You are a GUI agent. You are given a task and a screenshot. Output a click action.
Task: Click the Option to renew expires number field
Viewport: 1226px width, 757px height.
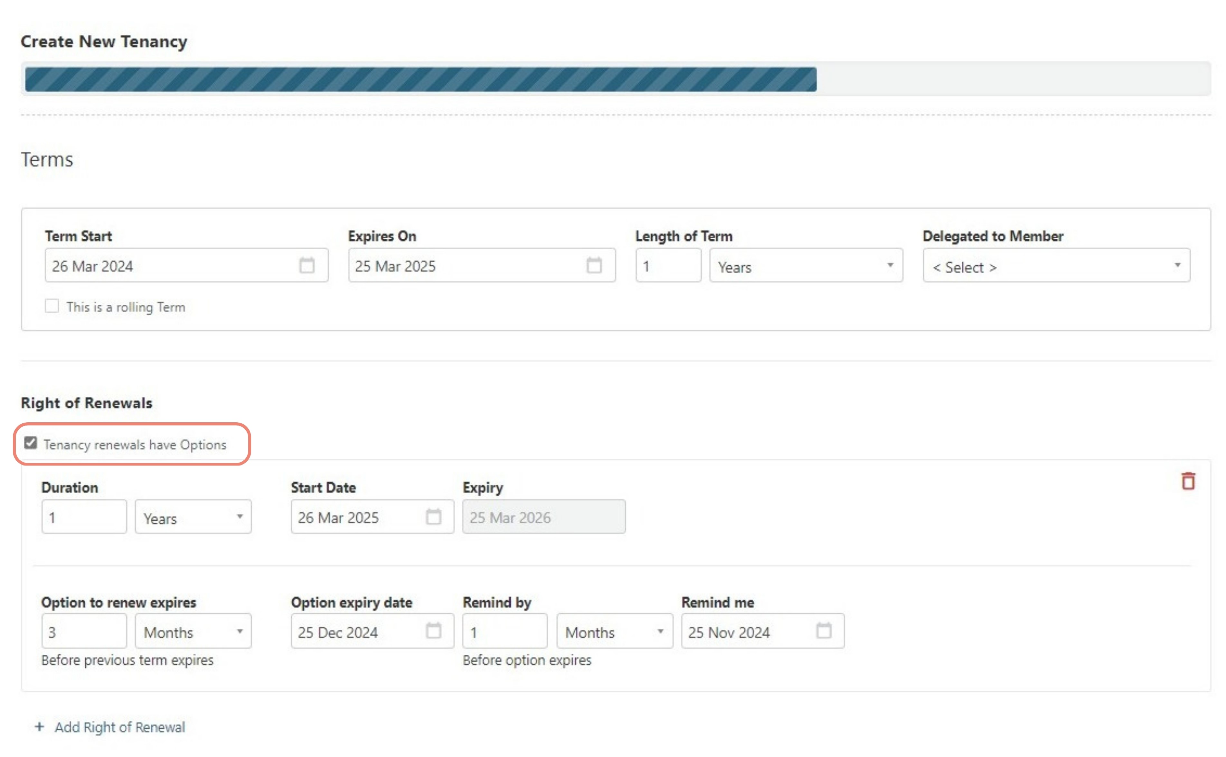coord(84,631)
